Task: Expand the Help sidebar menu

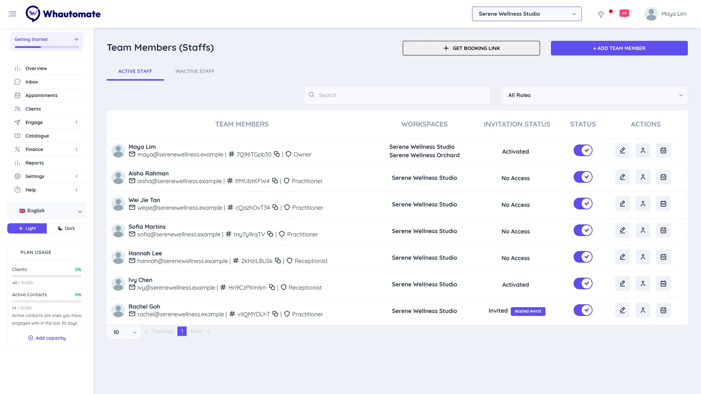Action: tap(47, 190)
